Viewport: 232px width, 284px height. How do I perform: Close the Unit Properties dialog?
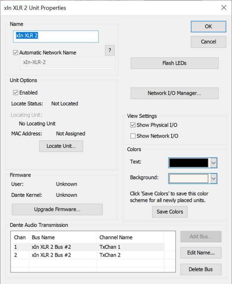224,8
